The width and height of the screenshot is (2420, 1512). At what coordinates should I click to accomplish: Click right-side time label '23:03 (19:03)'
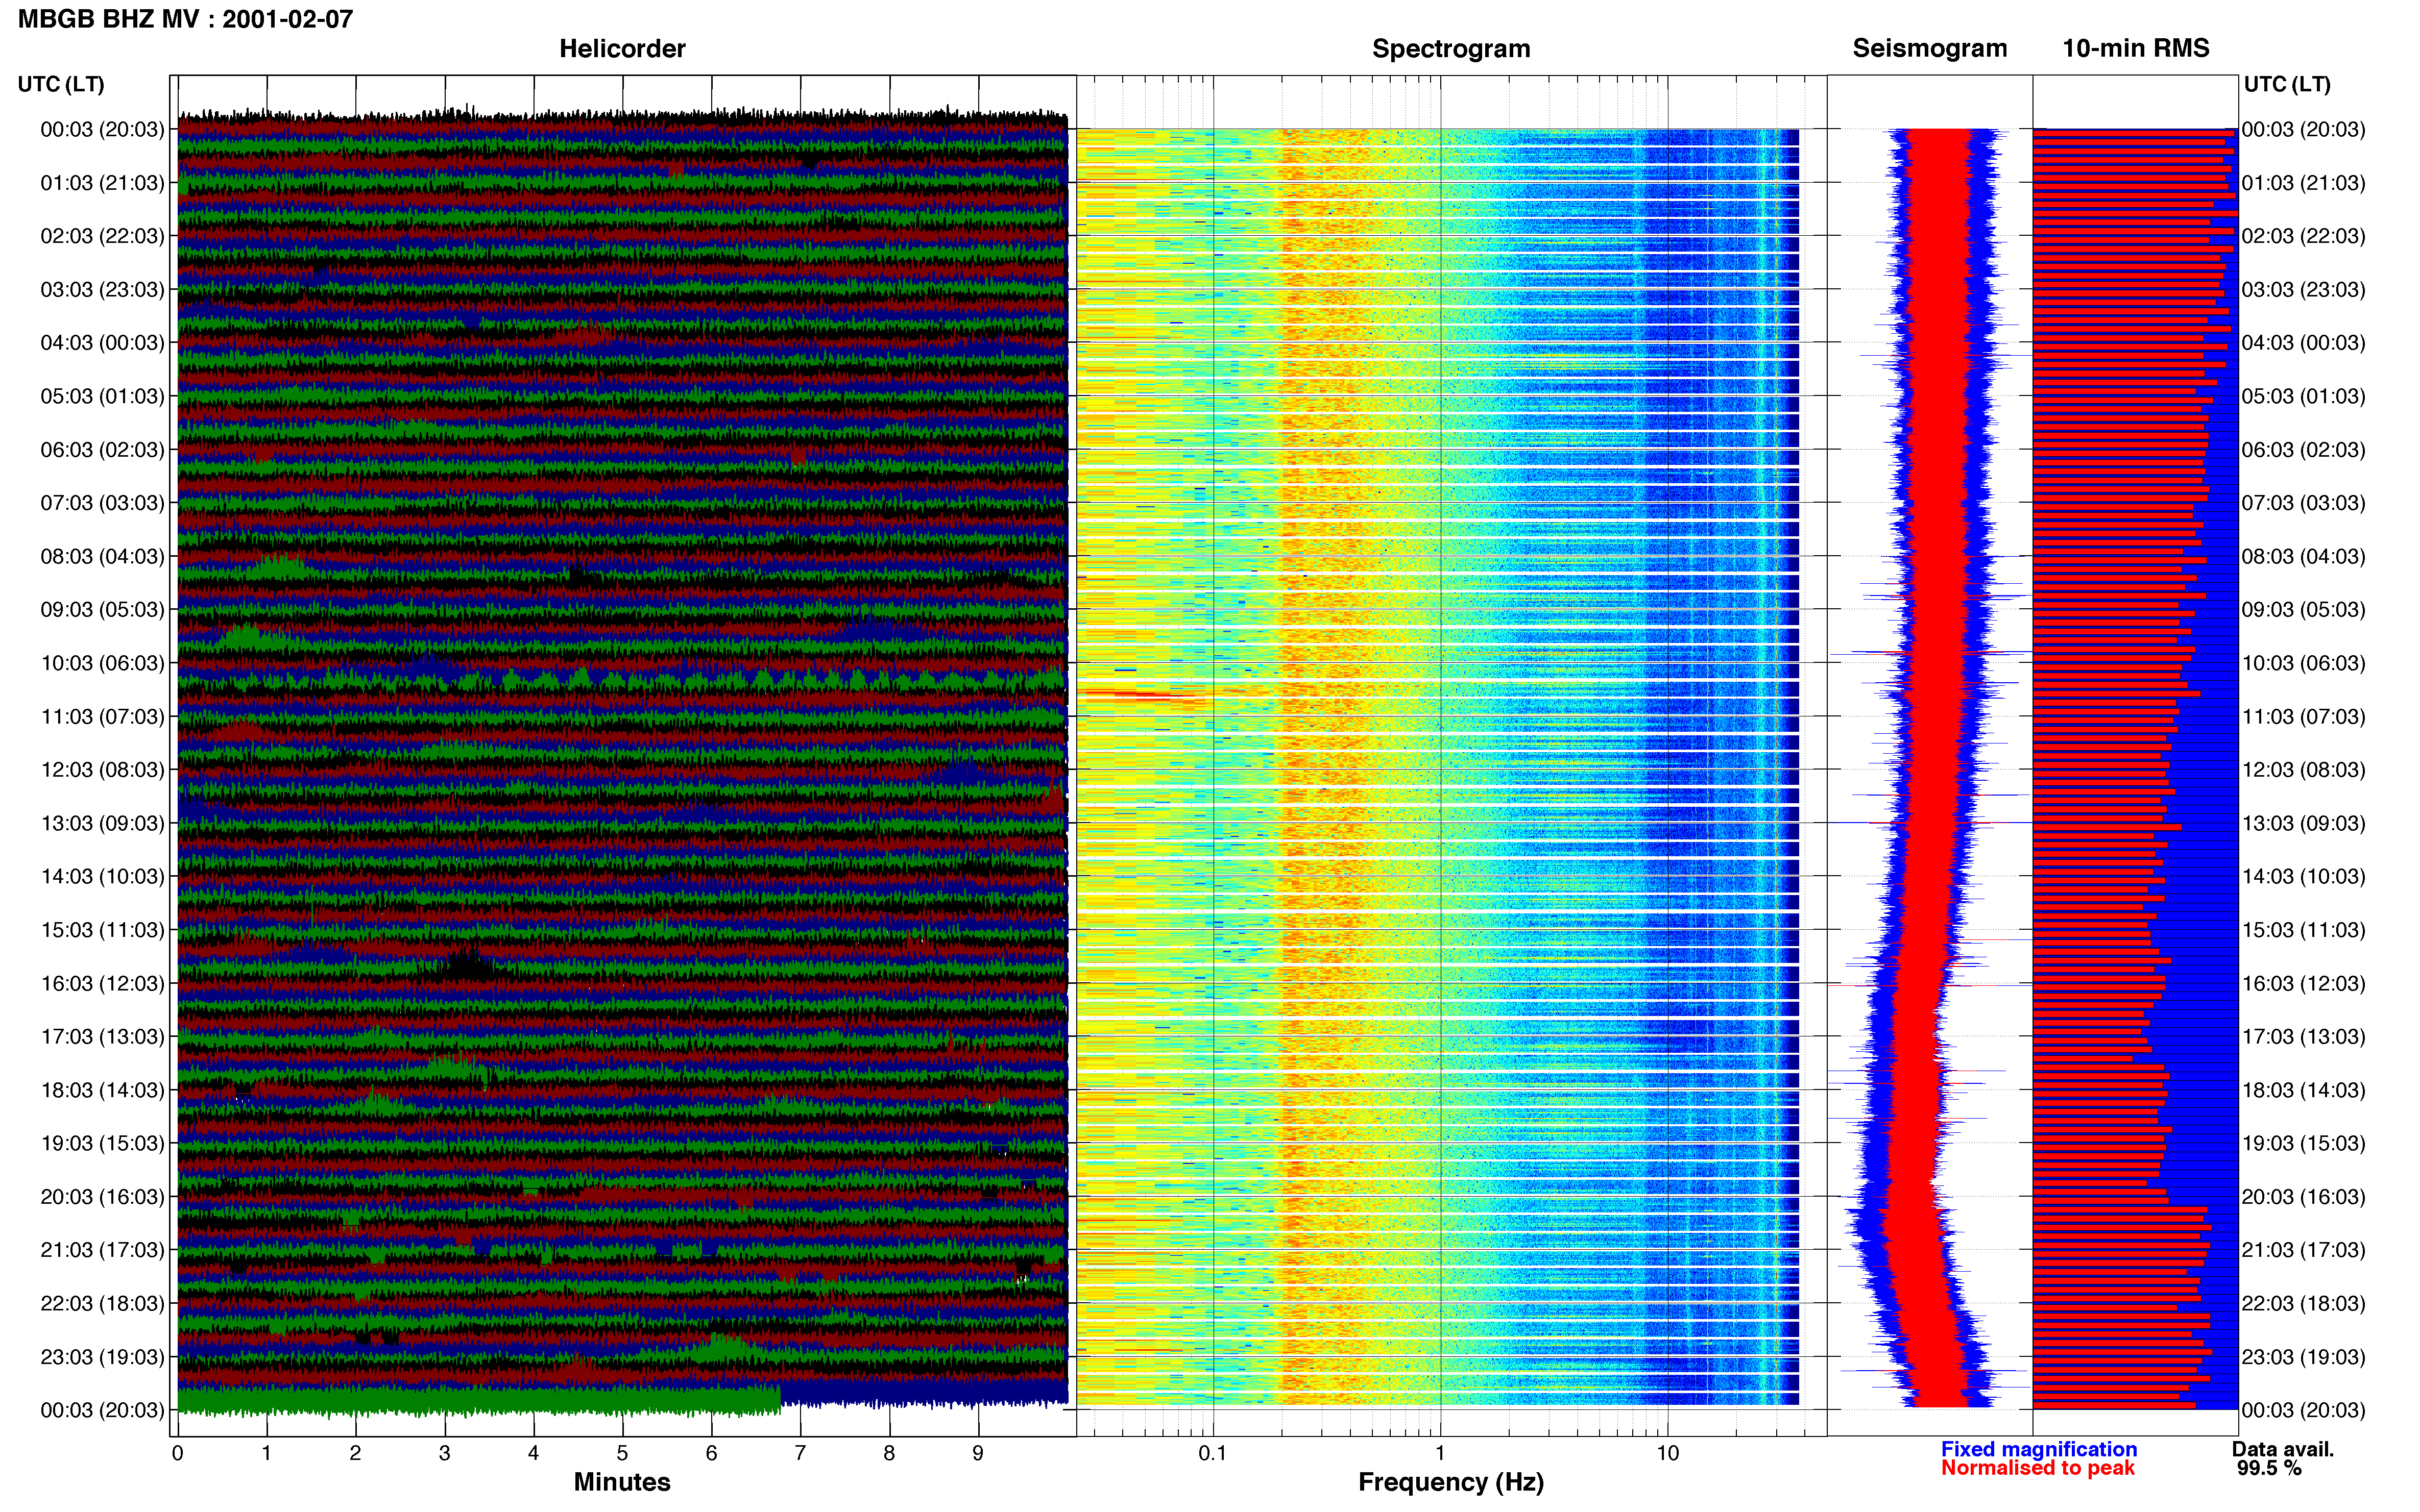(x=2303, y=1357)
